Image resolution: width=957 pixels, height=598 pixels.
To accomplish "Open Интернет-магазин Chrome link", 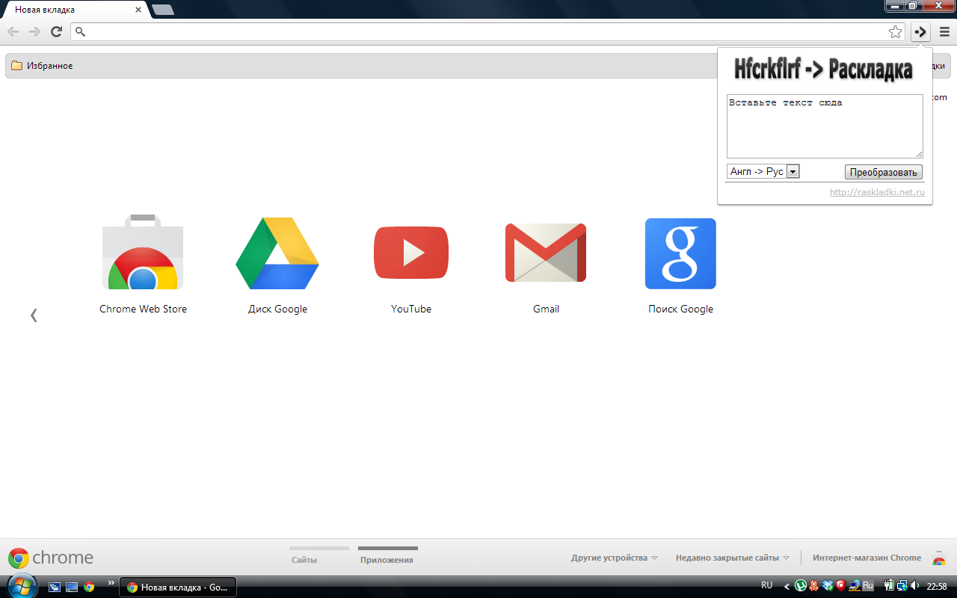I will [x=867, y=558].
